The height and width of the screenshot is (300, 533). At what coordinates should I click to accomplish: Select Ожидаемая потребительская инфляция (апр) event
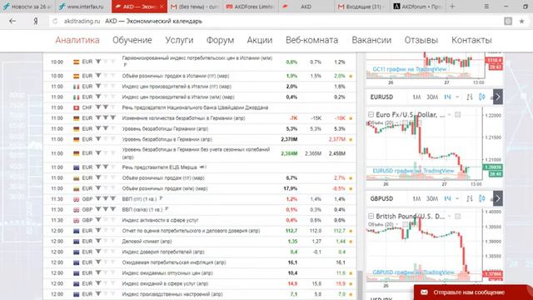[x=174, y=262]
